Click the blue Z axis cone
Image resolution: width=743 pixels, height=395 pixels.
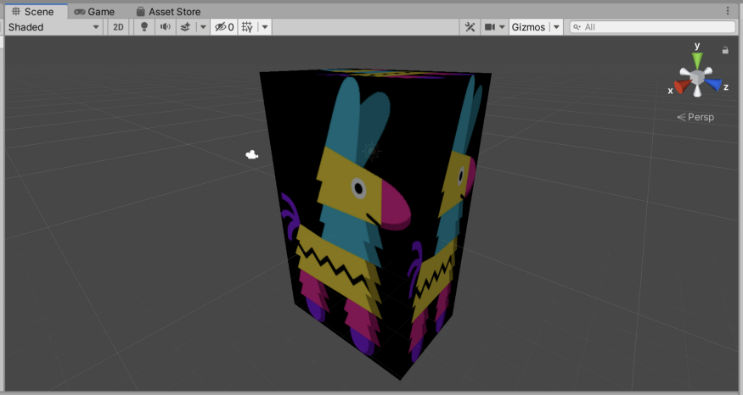coord(713,85)
